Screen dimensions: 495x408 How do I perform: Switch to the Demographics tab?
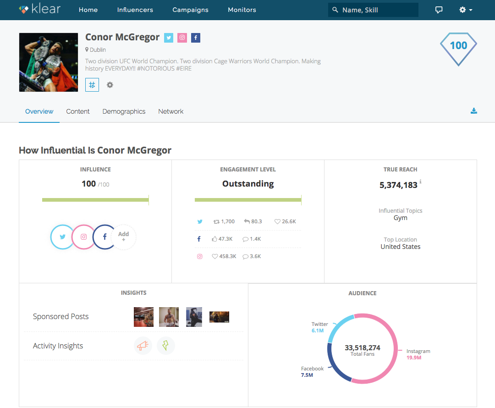[124, 111]
